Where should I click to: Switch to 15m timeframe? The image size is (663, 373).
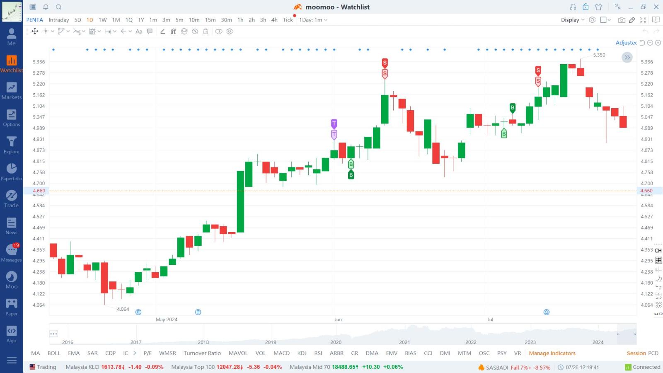click(210, 20)
